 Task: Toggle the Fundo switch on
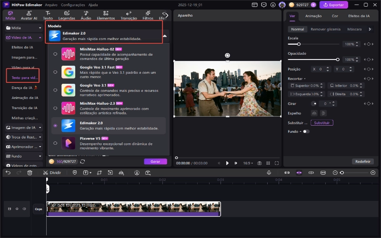[306, 131]
